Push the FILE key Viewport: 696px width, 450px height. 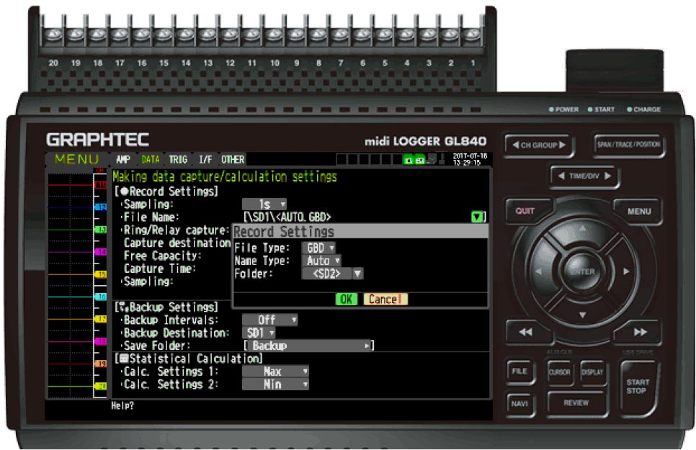tap(519, 371)
